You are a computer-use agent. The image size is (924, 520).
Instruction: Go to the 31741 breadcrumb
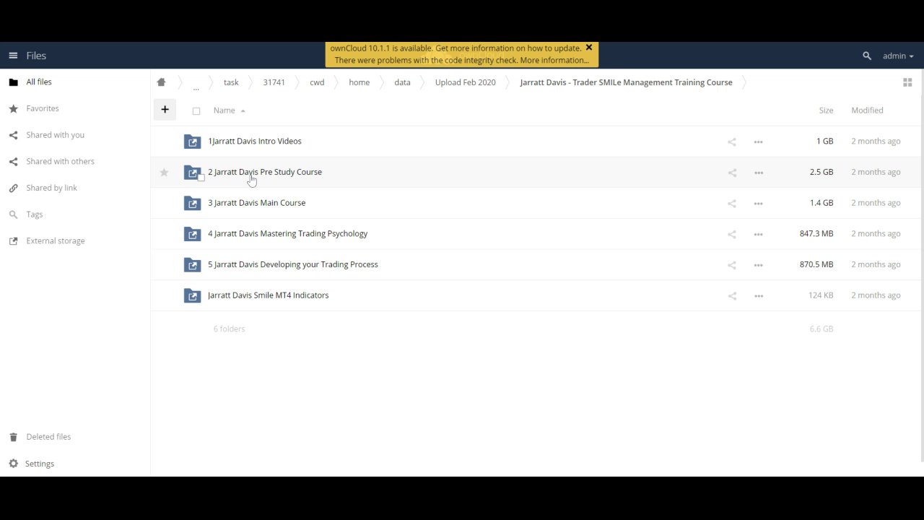point(274,82)
